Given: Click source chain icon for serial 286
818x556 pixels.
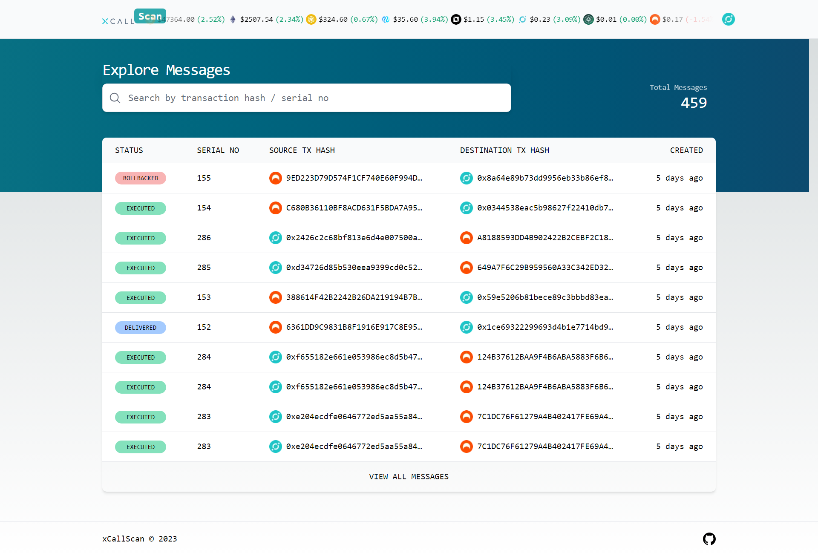Looking at the screenshot, I should [275, 238].
